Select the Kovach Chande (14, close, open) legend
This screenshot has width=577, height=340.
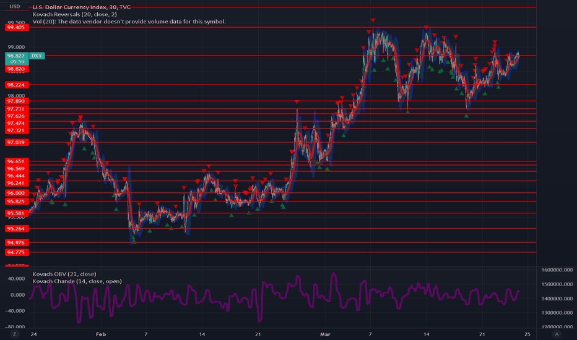coord(77,281)
